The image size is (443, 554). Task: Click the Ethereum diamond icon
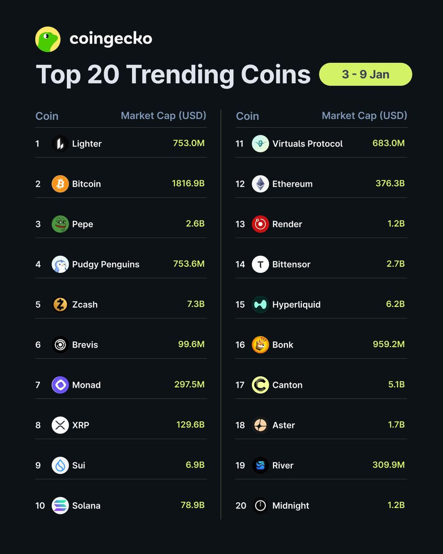click(x=260, y=184)
